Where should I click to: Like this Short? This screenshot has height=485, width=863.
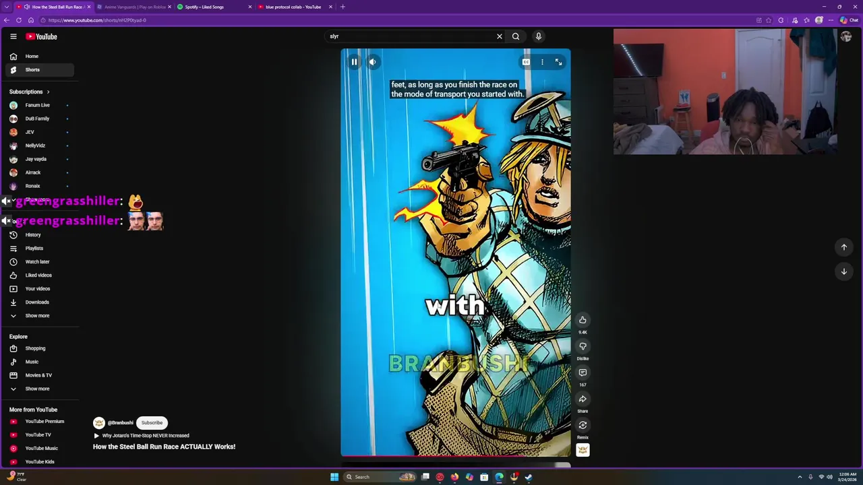point(583,320)
